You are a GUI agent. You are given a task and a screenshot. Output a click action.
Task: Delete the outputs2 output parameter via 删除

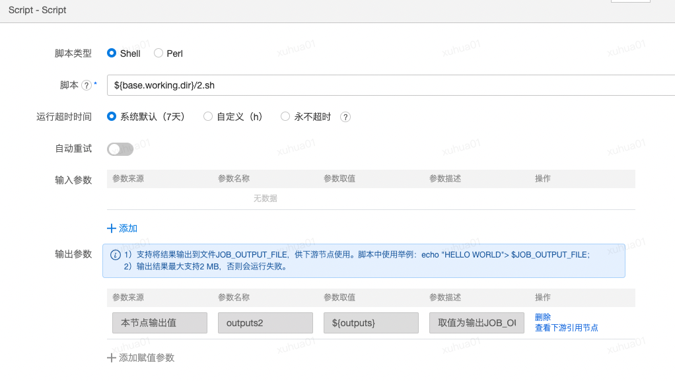coord(543,317)
